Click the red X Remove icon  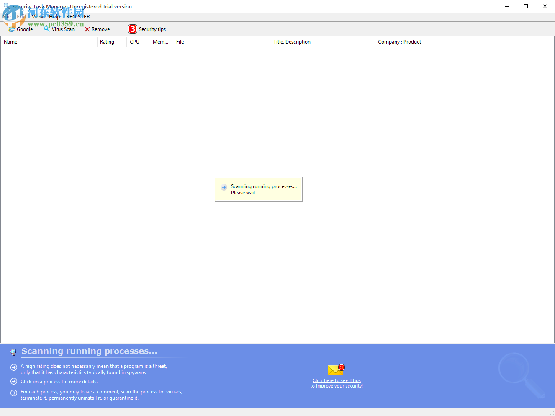click(x=88, y=29)
